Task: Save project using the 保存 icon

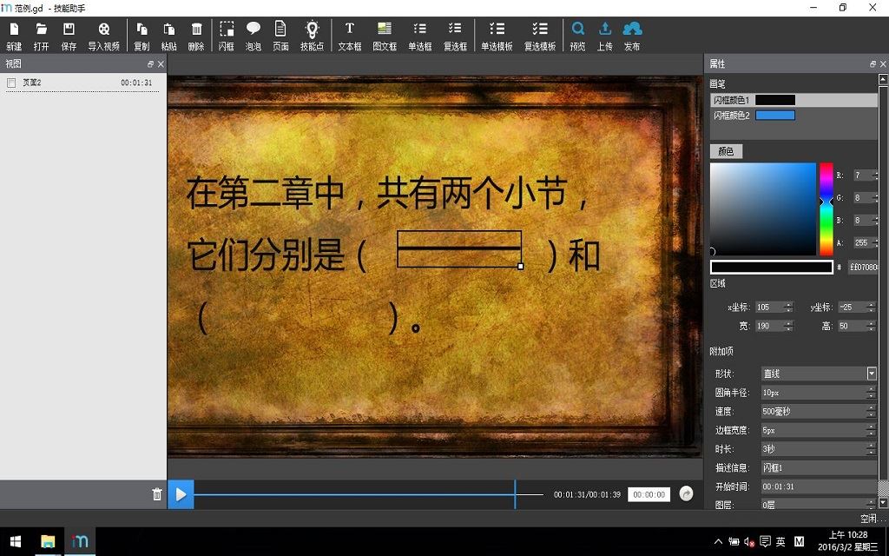Action: (x=69, y=36)
